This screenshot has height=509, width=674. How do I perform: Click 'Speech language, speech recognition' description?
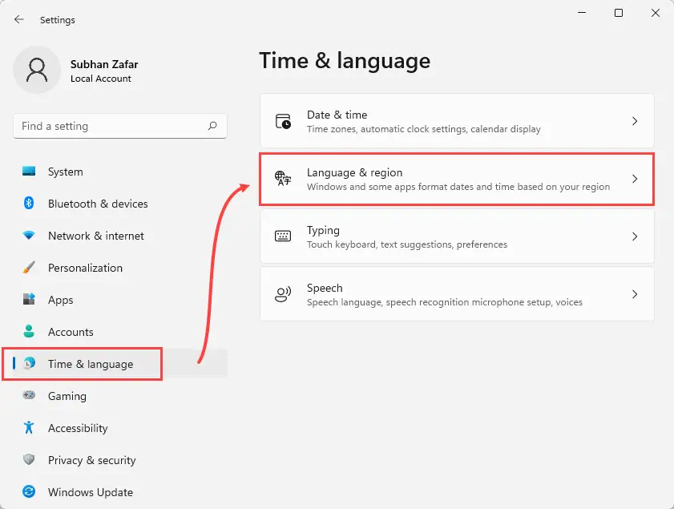445,302
